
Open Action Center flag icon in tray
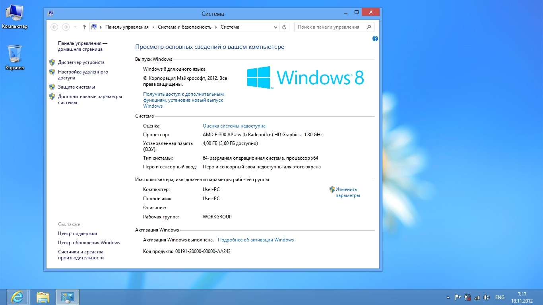coord(458,297)
